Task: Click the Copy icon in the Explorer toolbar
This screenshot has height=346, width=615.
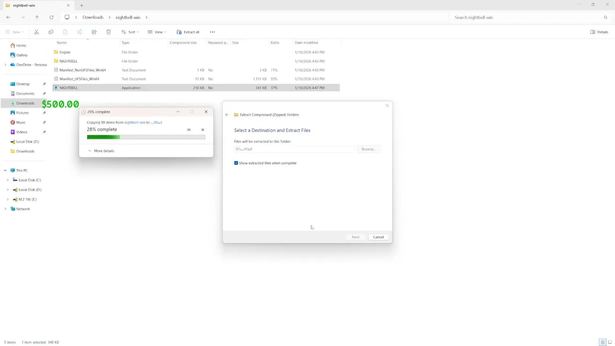Action: 51,32
